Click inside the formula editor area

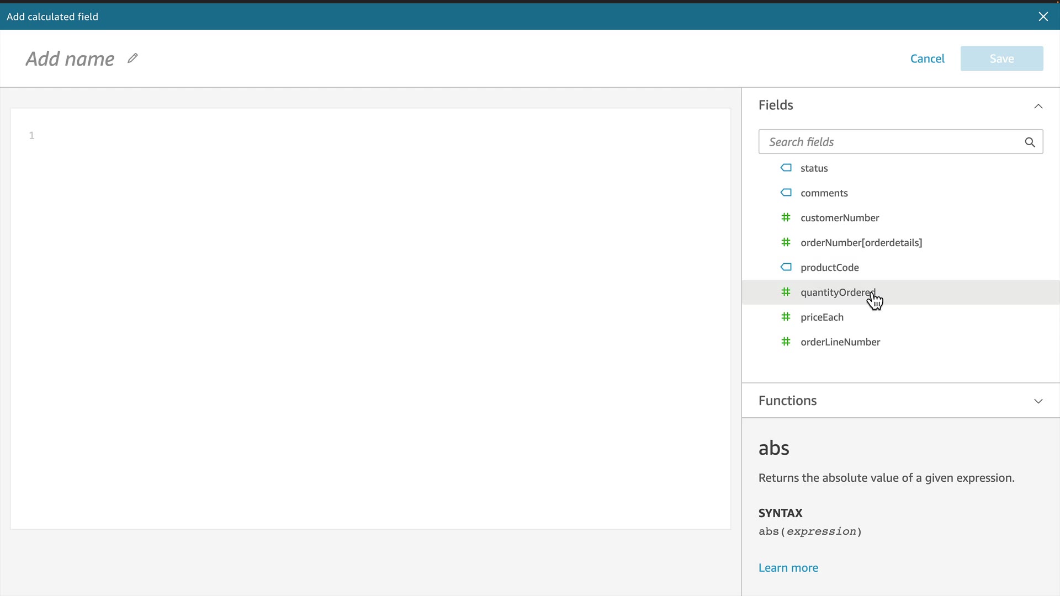370,318
